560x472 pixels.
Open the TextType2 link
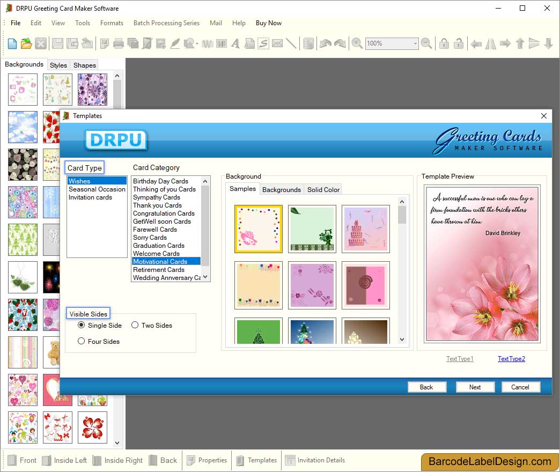[511, 359]
